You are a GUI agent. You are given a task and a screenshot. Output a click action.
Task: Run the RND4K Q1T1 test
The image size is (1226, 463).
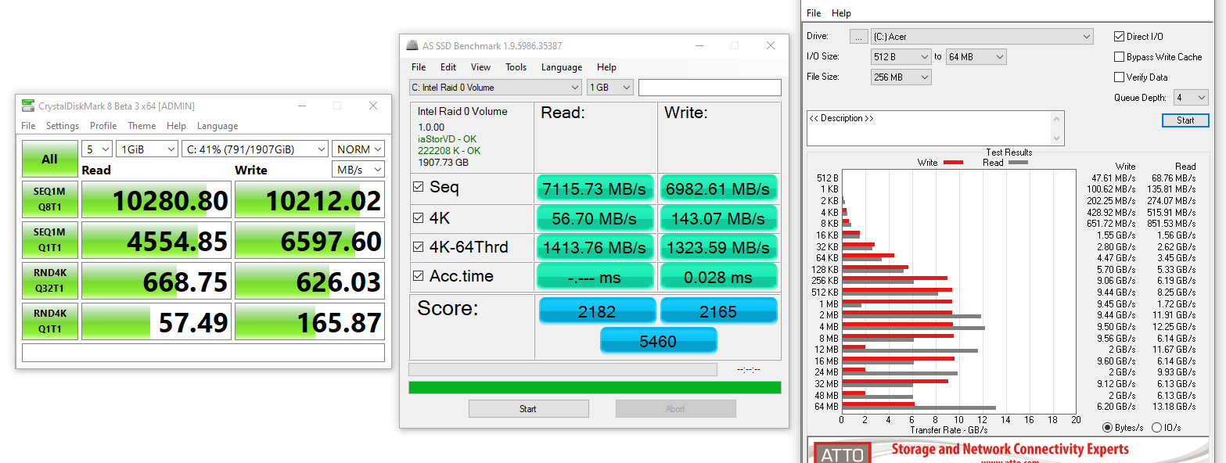click(49, 321)
